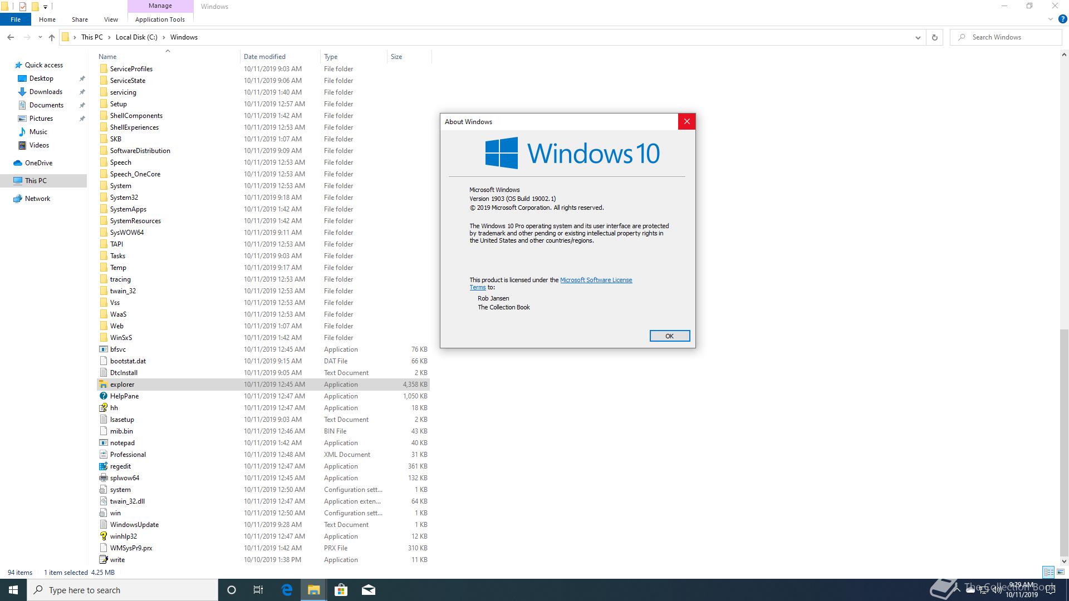Select the winhlp32 application icon
The width and height of the screenshot is (1069, 601).
103,536
